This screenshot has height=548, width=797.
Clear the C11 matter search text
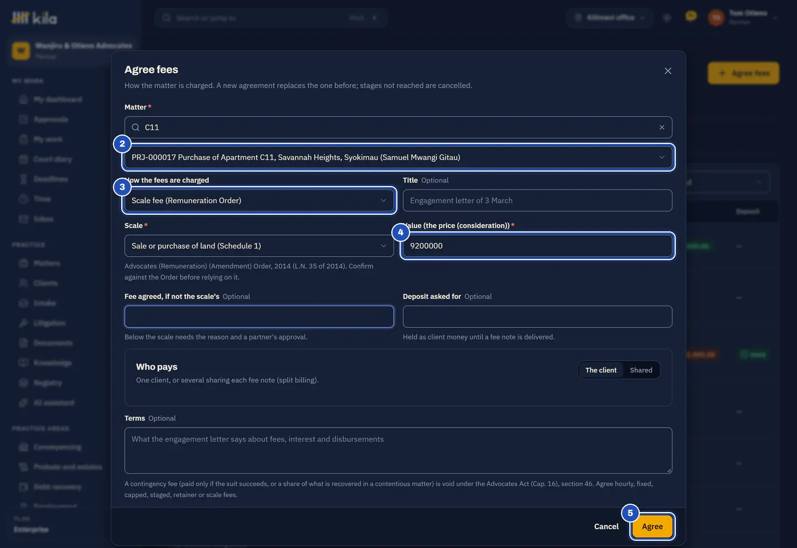(x=662, y=127)
